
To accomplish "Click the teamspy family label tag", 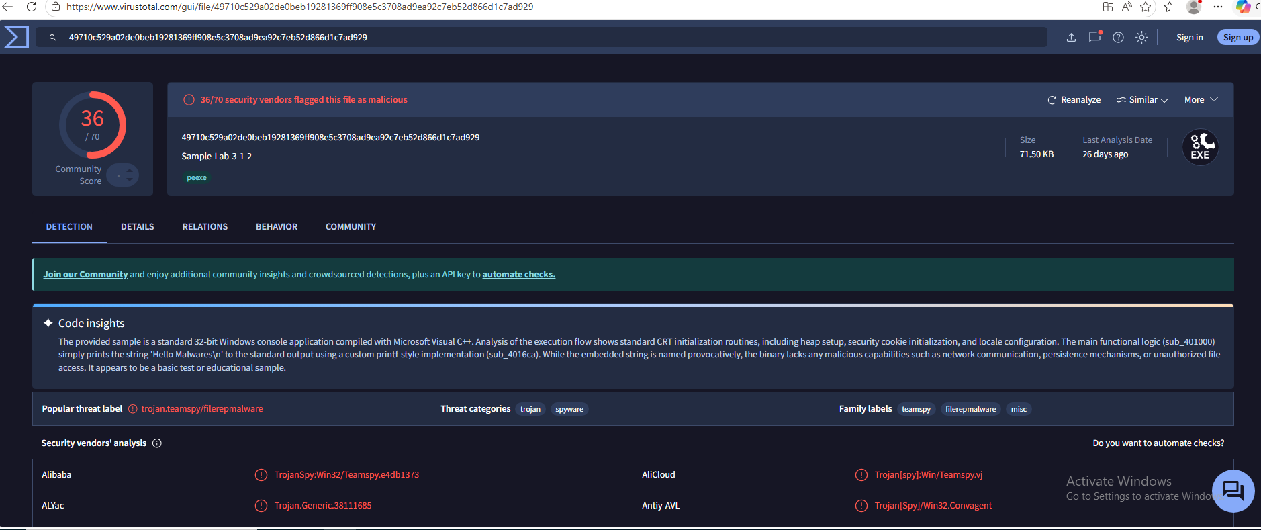I will point(916,410).
